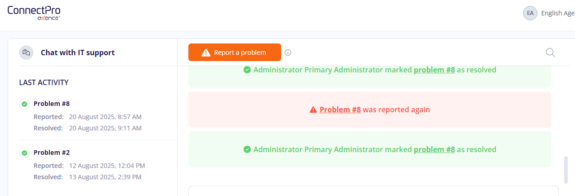
Task: Open problem #8 link in the bottom resolved message
Action: 434,149
